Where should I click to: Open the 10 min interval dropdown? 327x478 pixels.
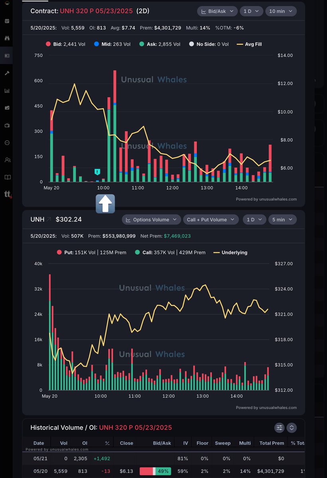click(x=281, y=11)
